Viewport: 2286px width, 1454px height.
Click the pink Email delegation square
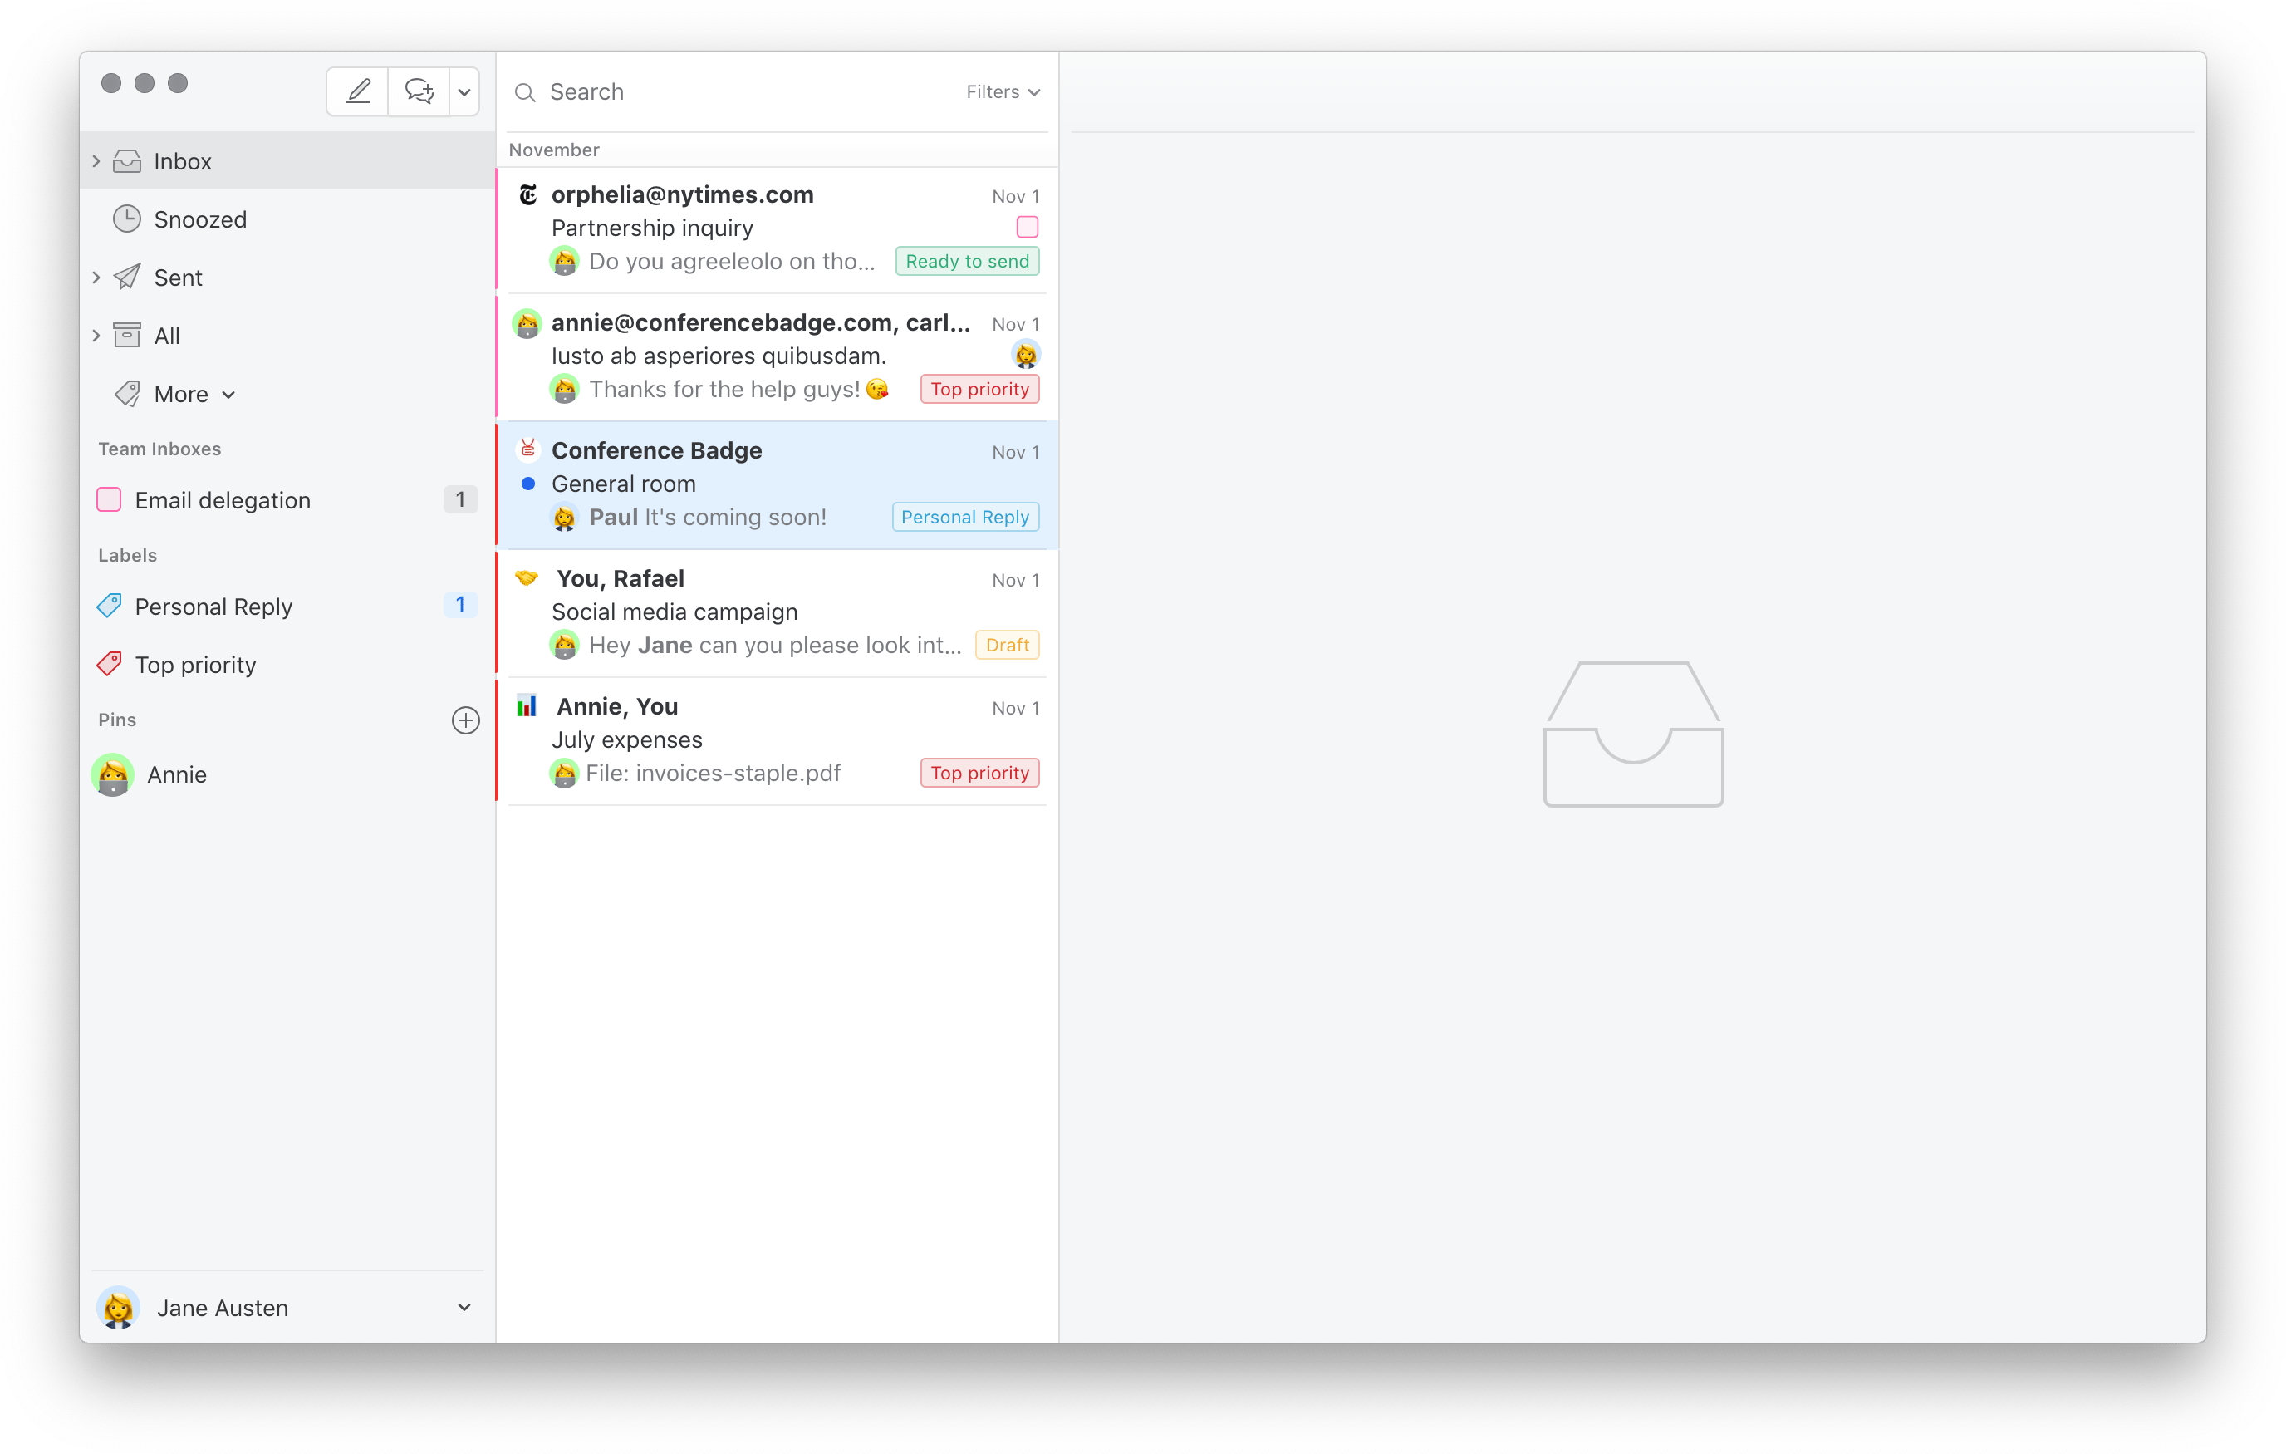pyautogui.click(x=109, y=499)
